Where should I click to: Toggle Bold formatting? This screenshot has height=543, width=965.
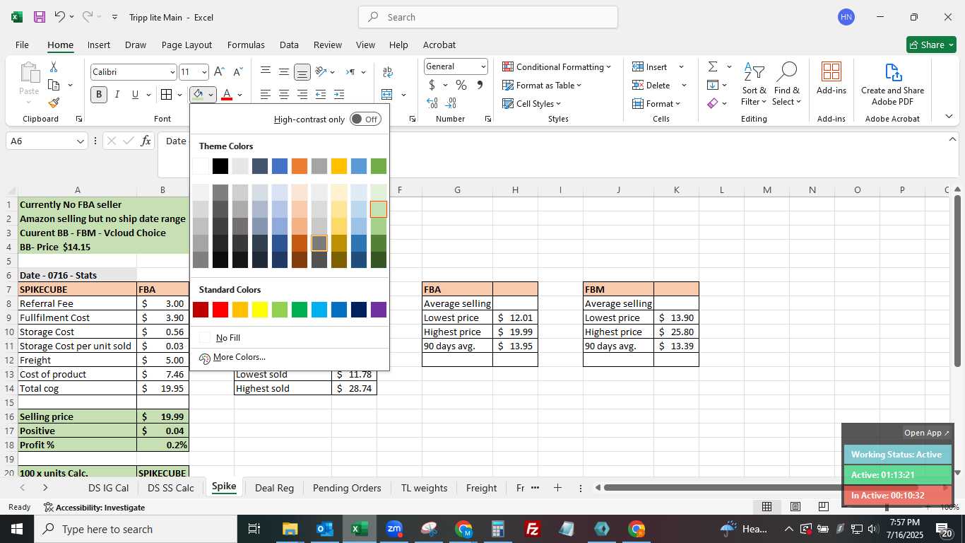99,95
